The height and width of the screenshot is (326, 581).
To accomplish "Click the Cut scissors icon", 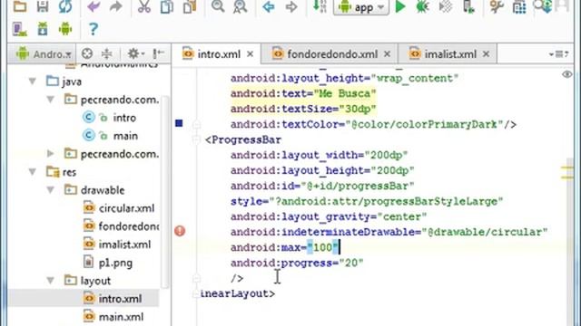I will pyautogui.click(x=143, y=6).
